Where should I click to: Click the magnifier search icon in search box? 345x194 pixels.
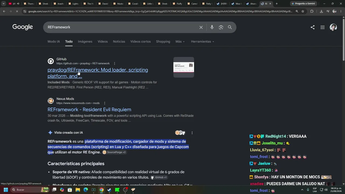coord(230,27)
